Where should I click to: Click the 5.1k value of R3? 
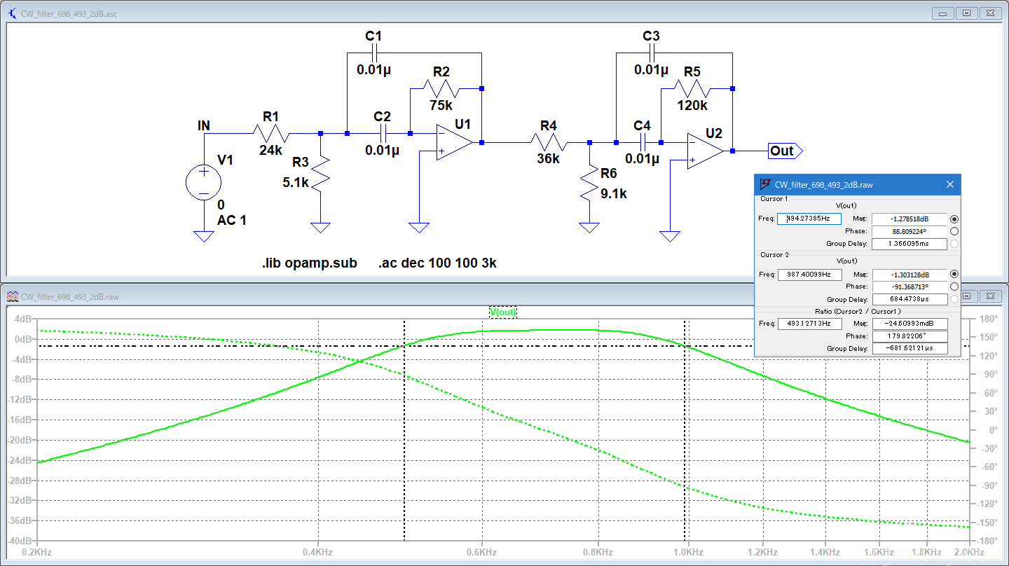coord(295,183)
